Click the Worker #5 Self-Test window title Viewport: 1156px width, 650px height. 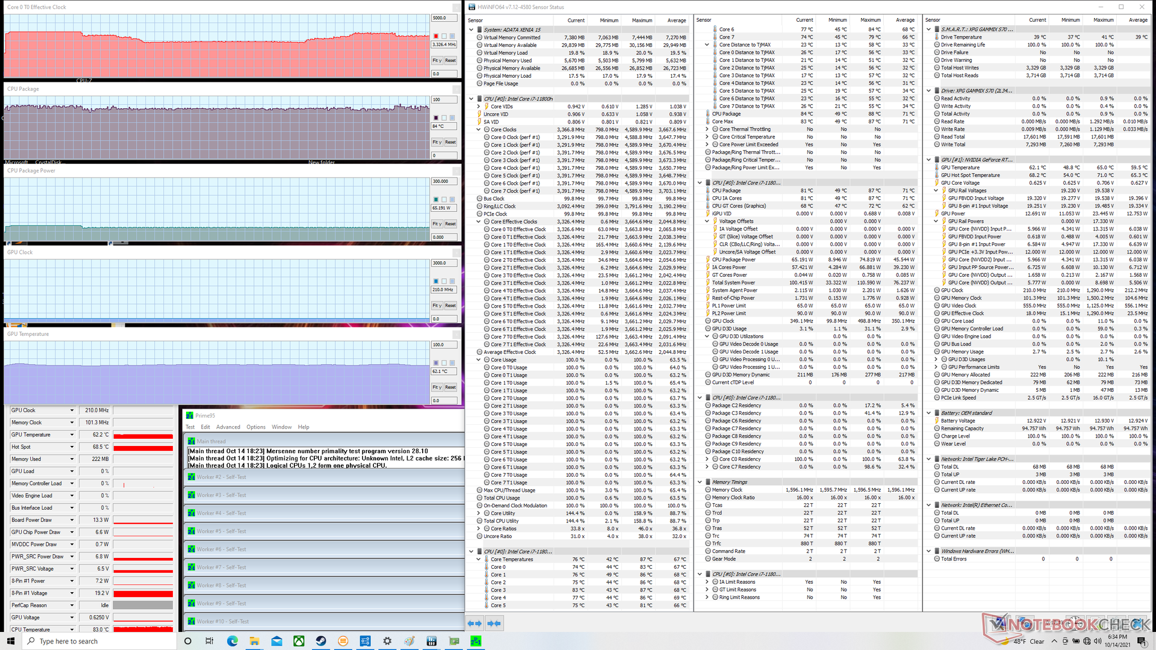pos(221,531)
